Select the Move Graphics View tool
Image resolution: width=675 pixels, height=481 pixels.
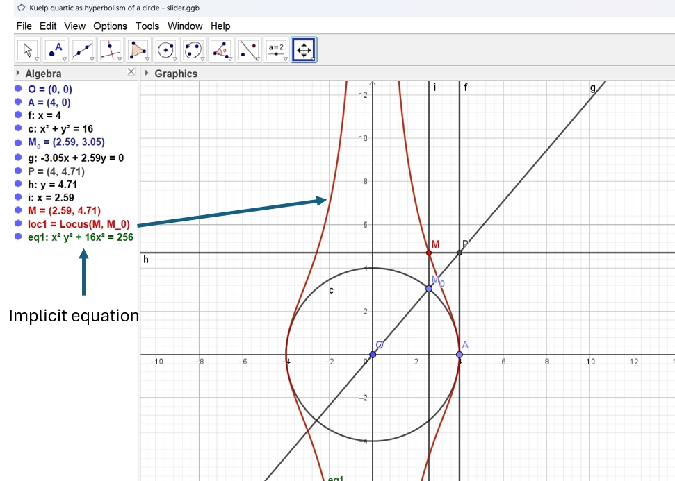pyautogui.click(x=304, y=50)
